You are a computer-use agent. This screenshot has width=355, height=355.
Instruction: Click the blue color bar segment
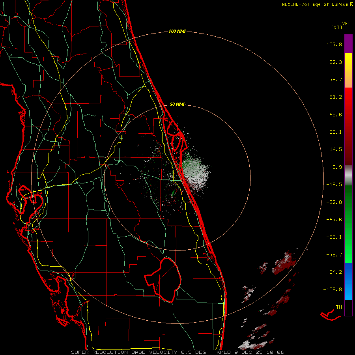tap(348, 281)
